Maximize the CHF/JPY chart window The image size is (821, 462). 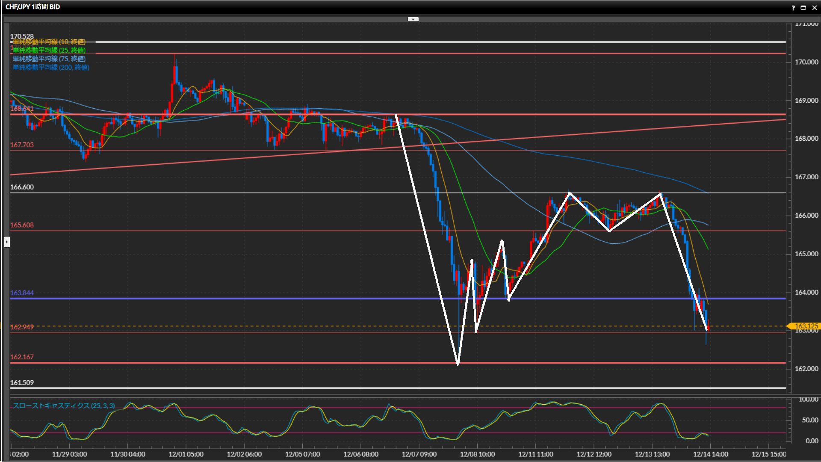point(803,8)
